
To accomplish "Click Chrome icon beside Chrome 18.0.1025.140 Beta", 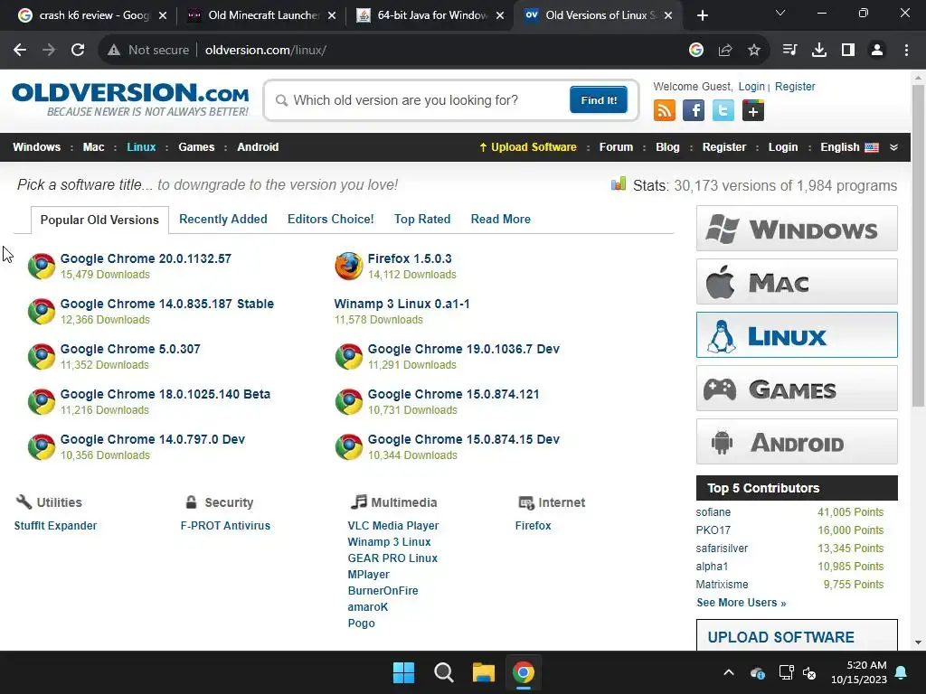I will 42,402.
